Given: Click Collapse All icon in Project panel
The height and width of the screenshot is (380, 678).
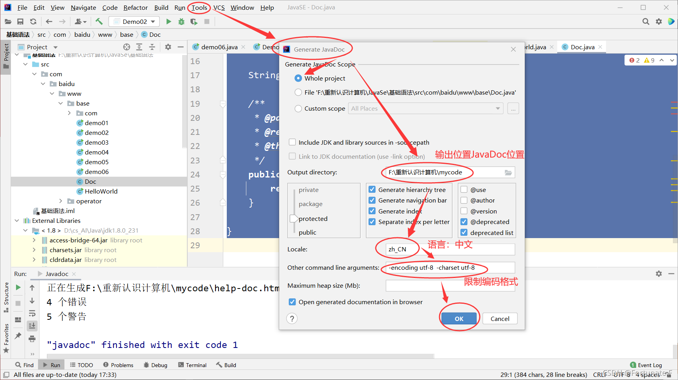Looking at the screenshot, I should 152,47.
